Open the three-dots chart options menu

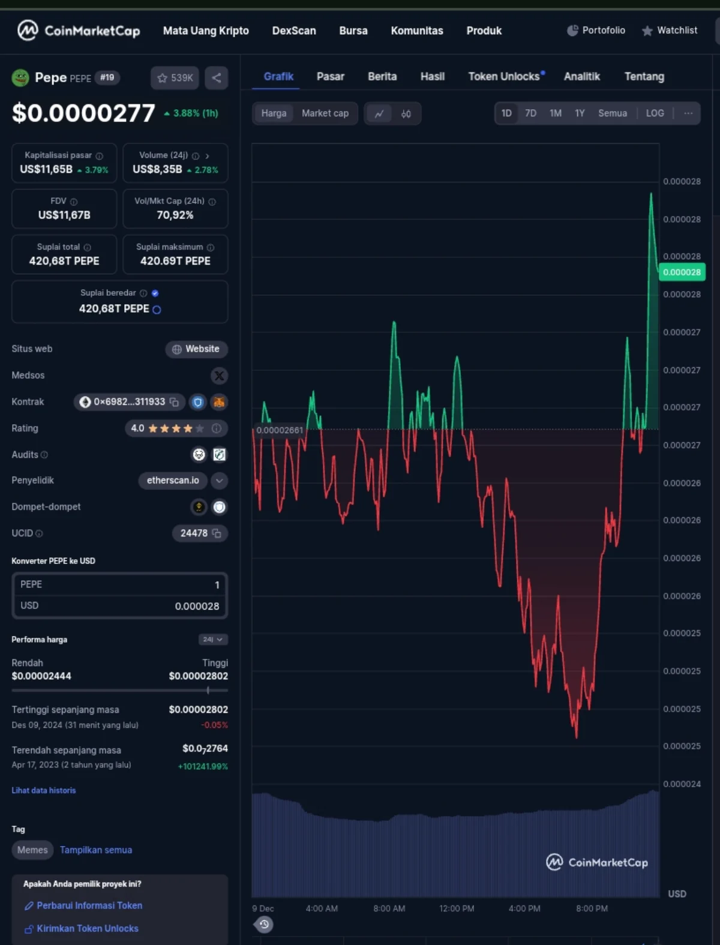pos(688,113)
